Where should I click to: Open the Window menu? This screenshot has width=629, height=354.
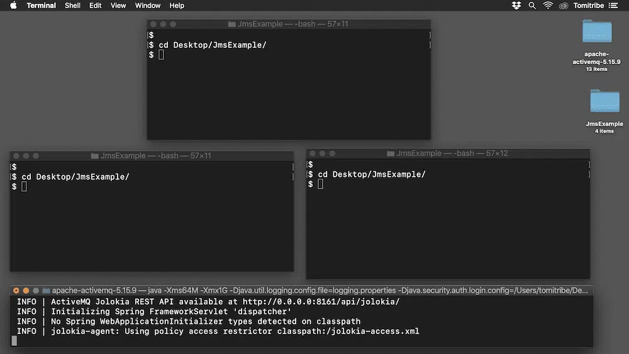click(148, 6)
